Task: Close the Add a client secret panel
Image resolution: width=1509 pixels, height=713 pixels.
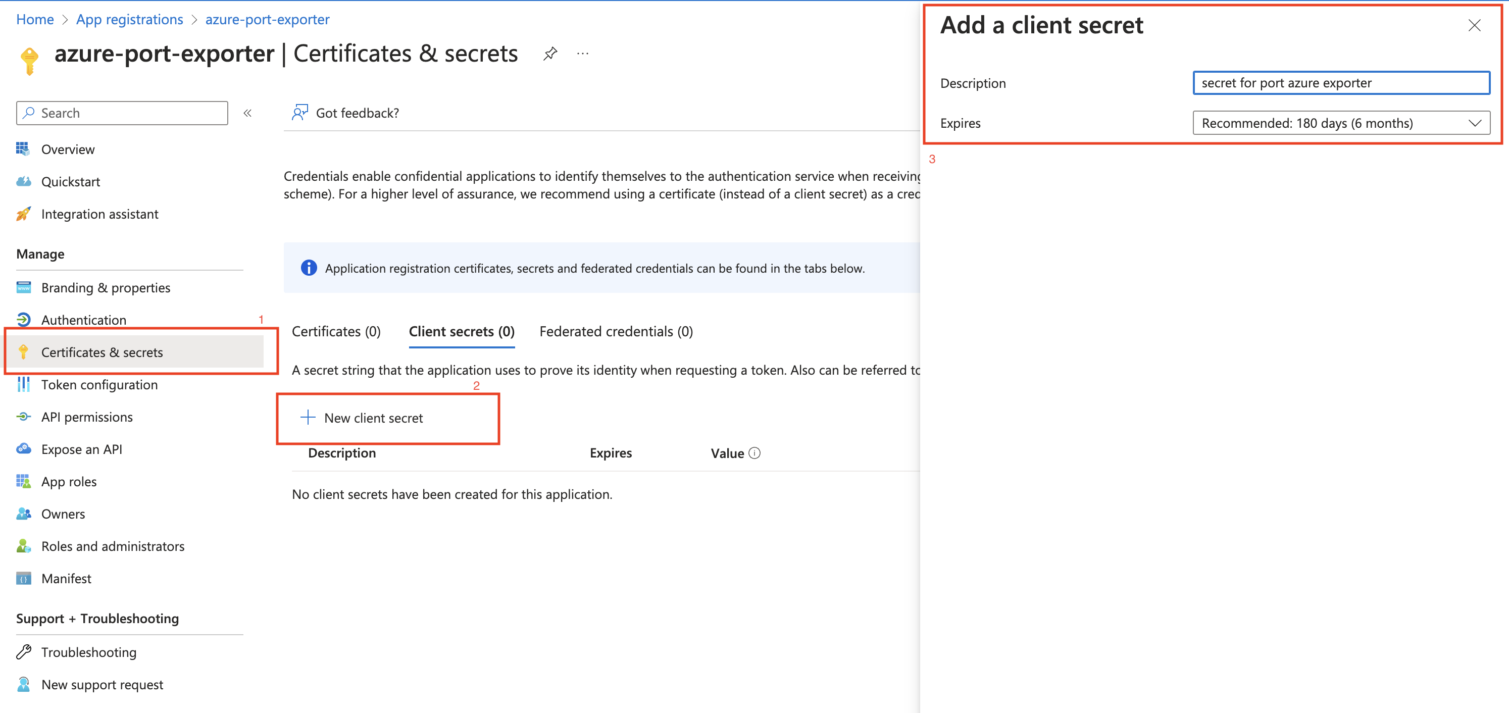Action: pos(1474,25)
